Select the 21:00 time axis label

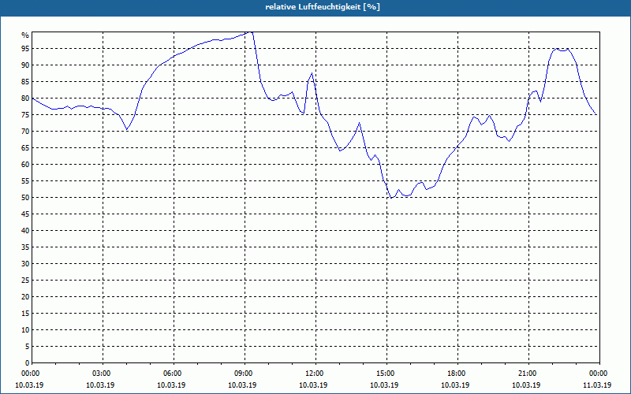coord(528,374)
